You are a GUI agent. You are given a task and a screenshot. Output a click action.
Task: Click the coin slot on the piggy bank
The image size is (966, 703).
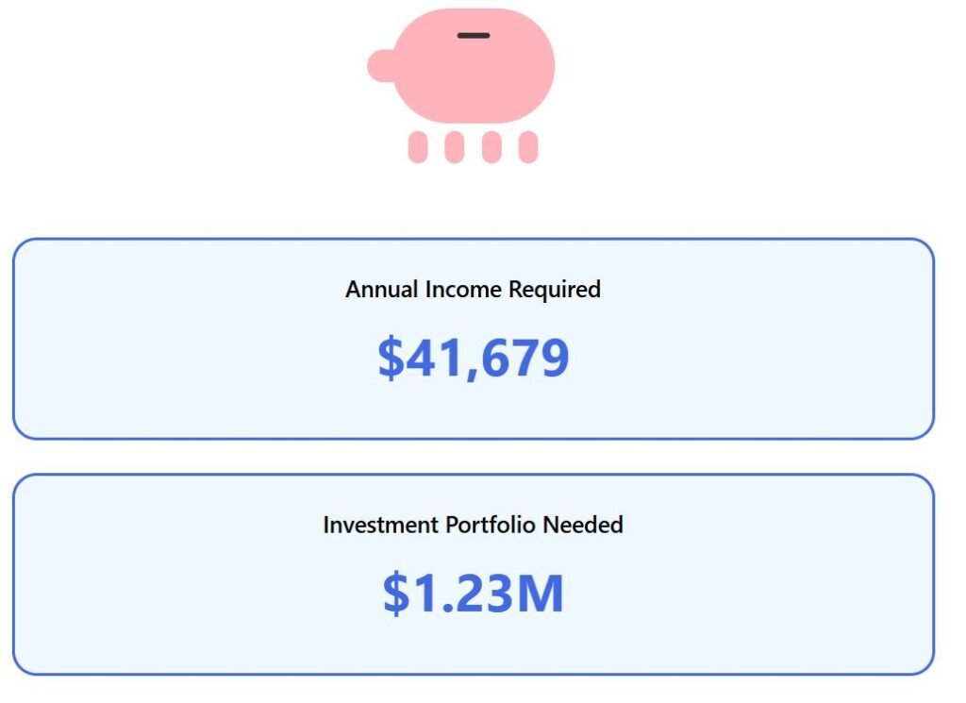tap(474, 36)
